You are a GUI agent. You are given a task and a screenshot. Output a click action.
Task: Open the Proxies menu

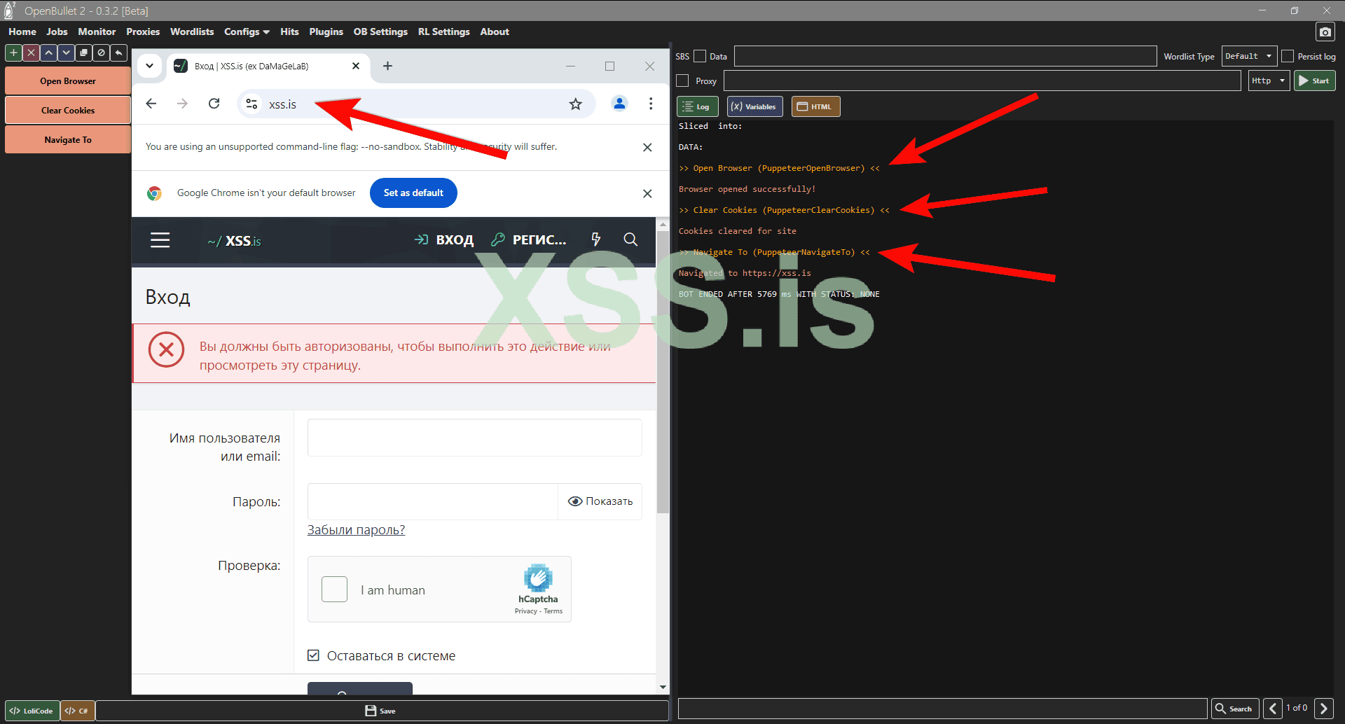pyautogui.click(x=143, y=32)
